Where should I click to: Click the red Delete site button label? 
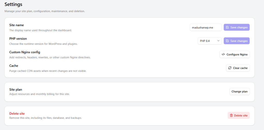coord(241,115)
